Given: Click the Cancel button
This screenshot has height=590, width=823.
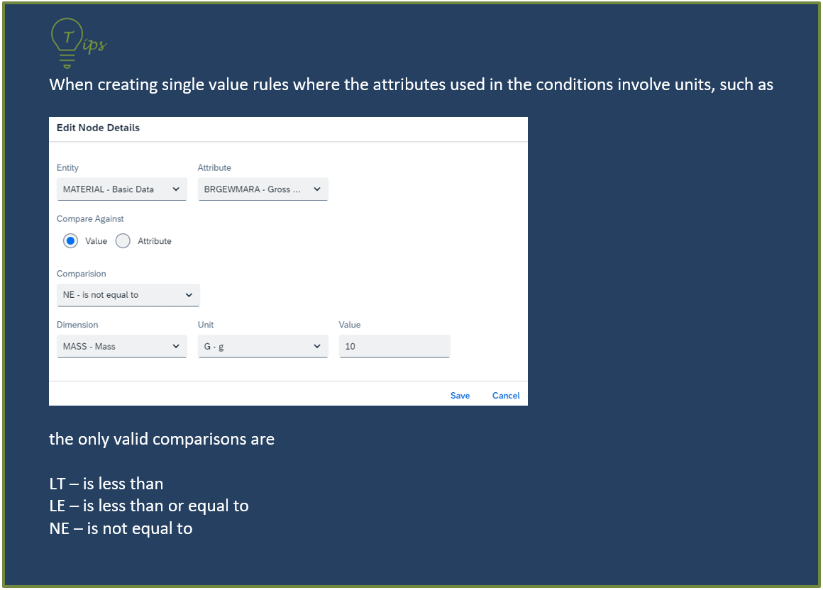Looking at the screenshot, I should pyautogui.click(x=506, y=396).
